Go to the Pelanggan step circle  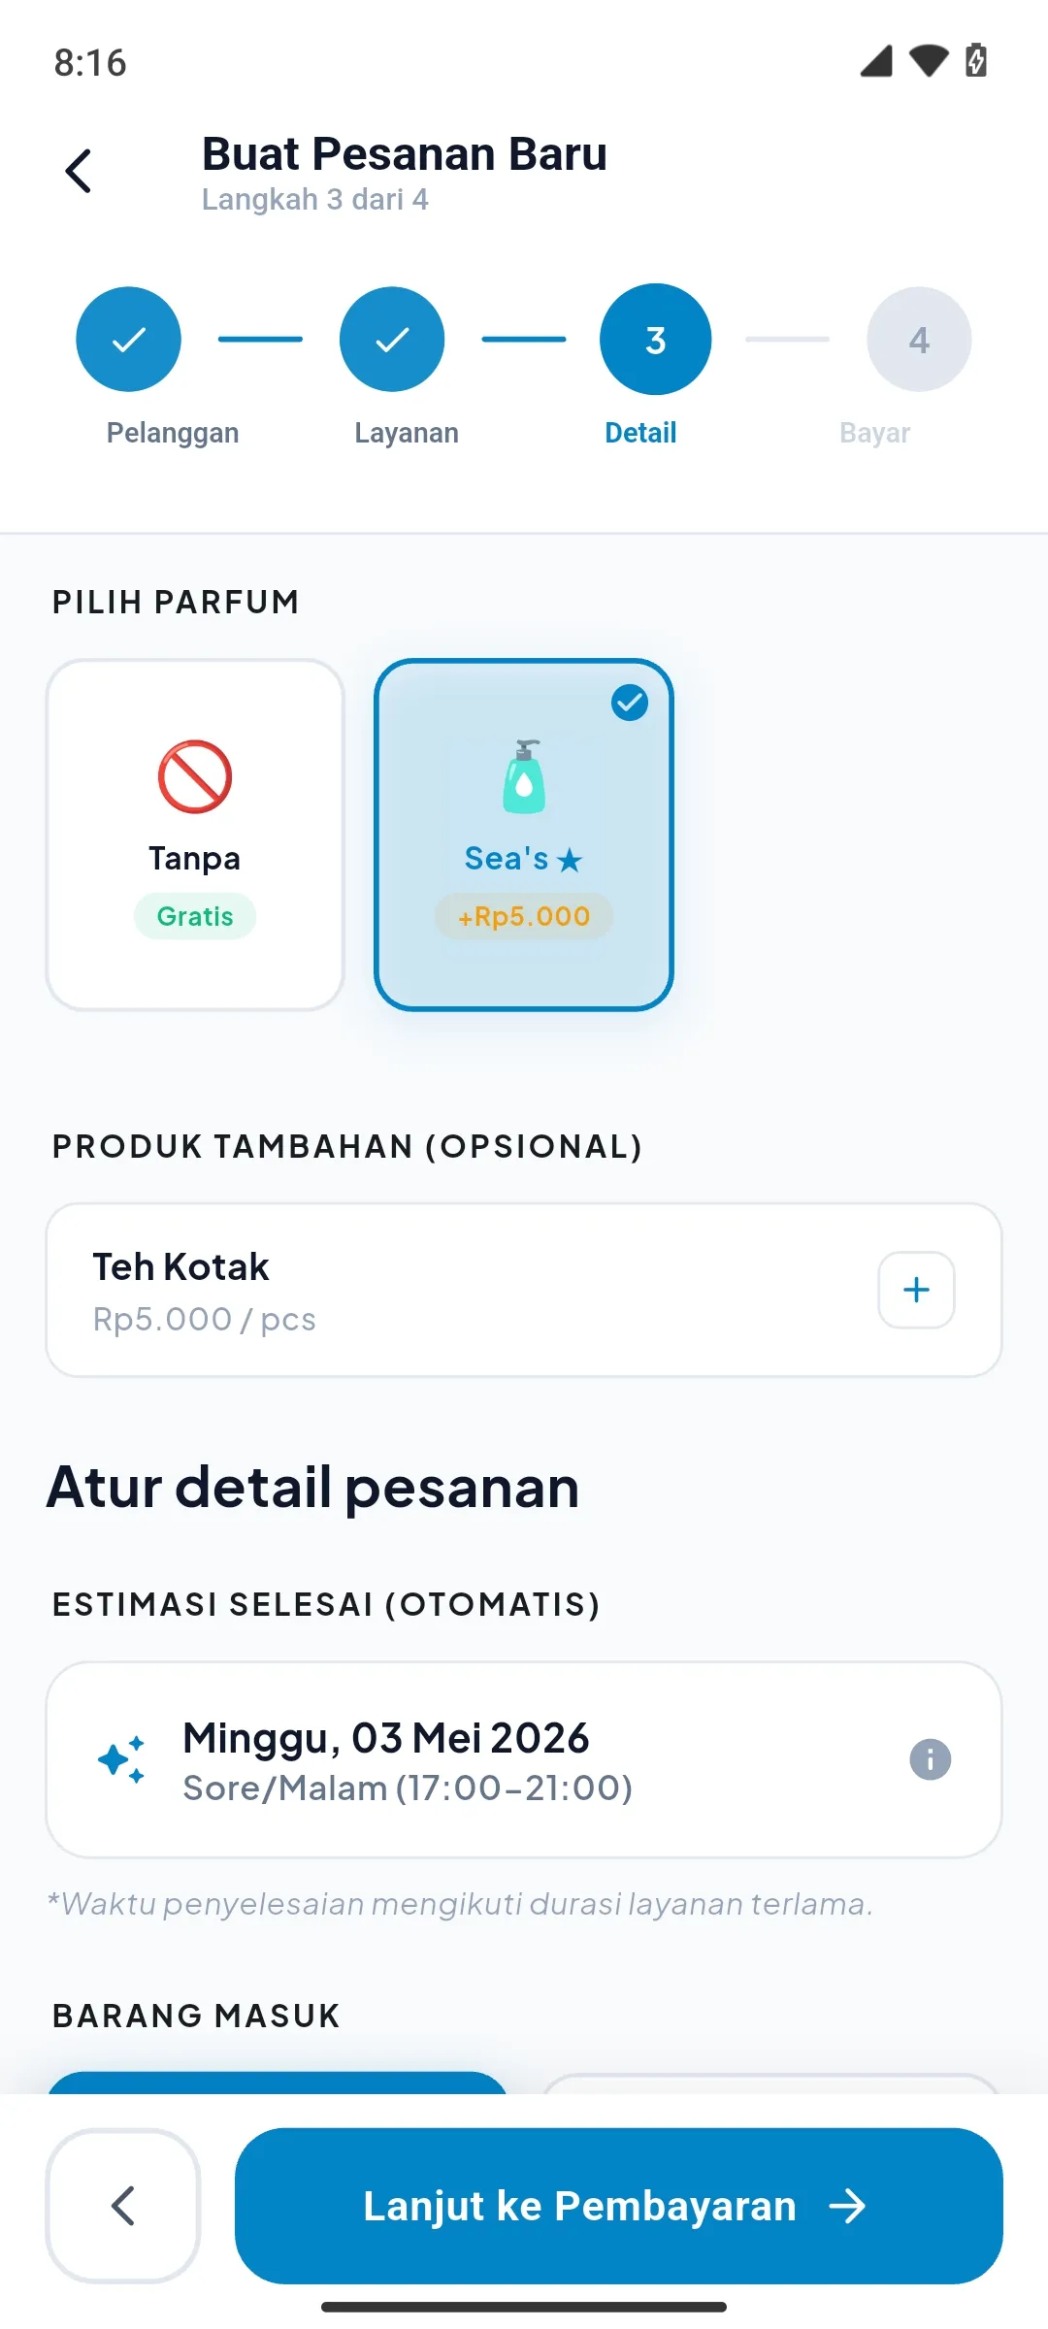(x=128, y=339)
